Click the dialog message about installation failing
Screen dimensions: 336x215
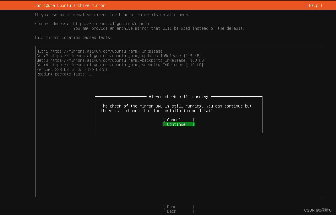176,108
